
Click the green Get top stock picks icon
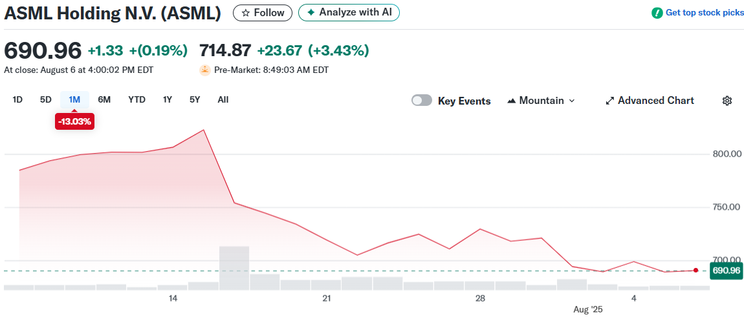[657, 13]
